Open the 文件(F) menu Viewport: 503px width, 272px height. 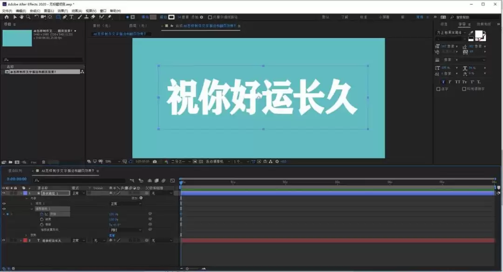7,11
